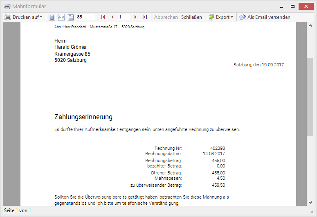
Task: Click the printer icon for Drucken auf
Action: [8, 17]
